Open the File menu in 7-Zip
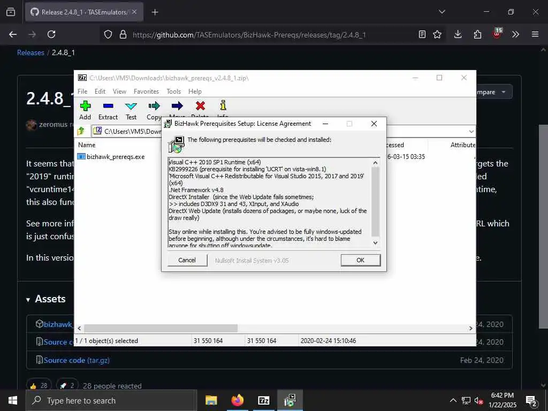This screenshot has width=548, height=411. pos(82,91)
